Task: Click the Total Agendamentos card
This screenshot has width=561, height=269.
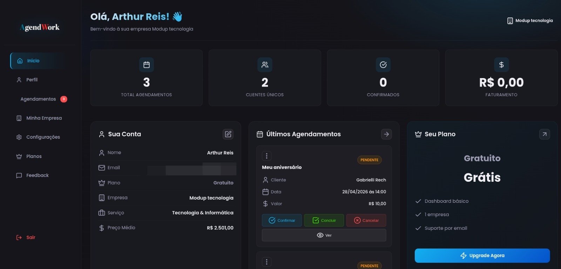Action: pyautogui.click(x=147, y=78)
